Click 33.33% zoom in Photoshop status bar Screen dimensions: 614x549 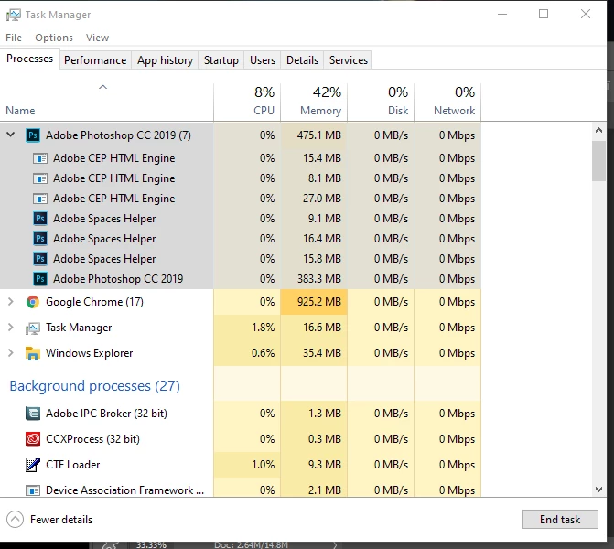152,545
